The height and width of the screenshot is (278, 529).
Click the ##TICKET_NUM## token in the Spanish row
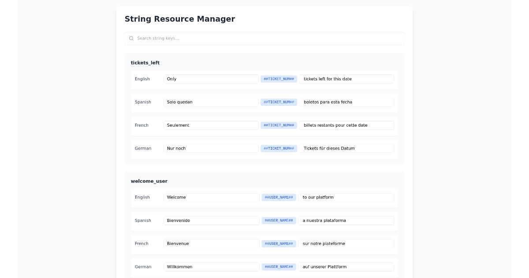[x=279, y=102]
